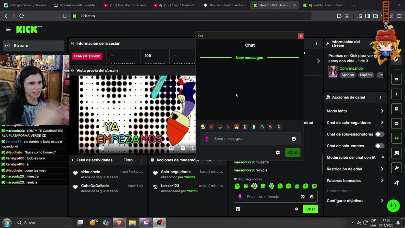
Task: Reload the page with the browser refresh button
Action: click(22, 16)
